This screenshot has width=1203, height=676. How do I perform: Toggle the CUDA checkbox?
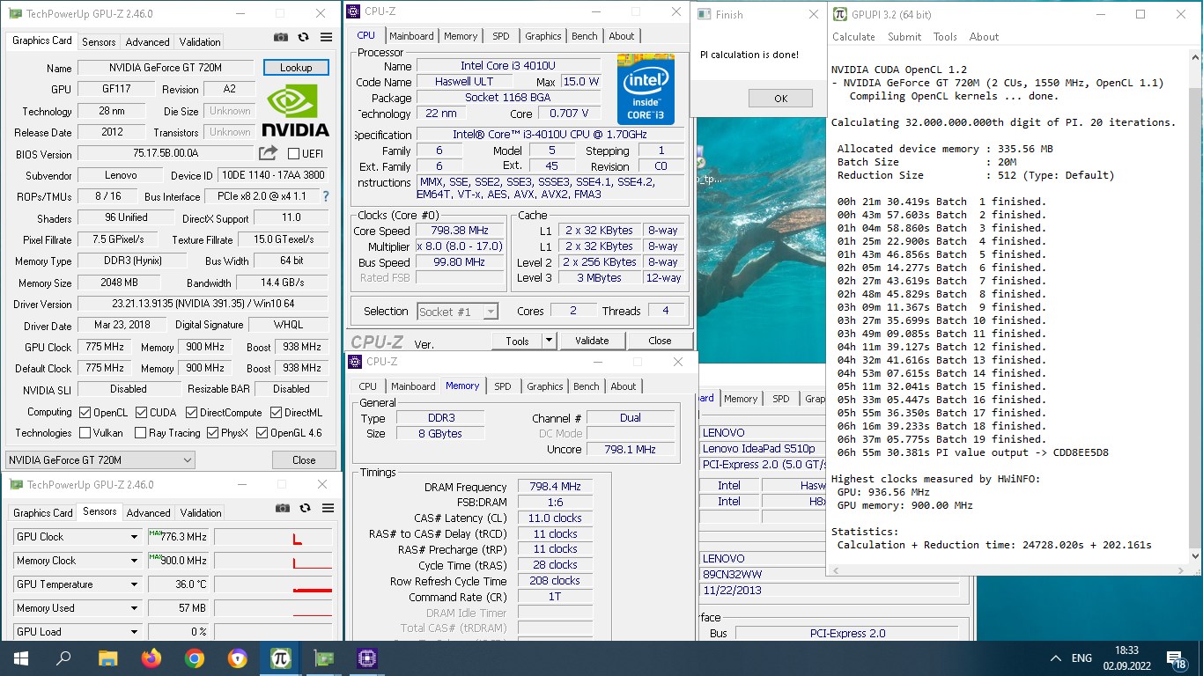coord(141,412)
